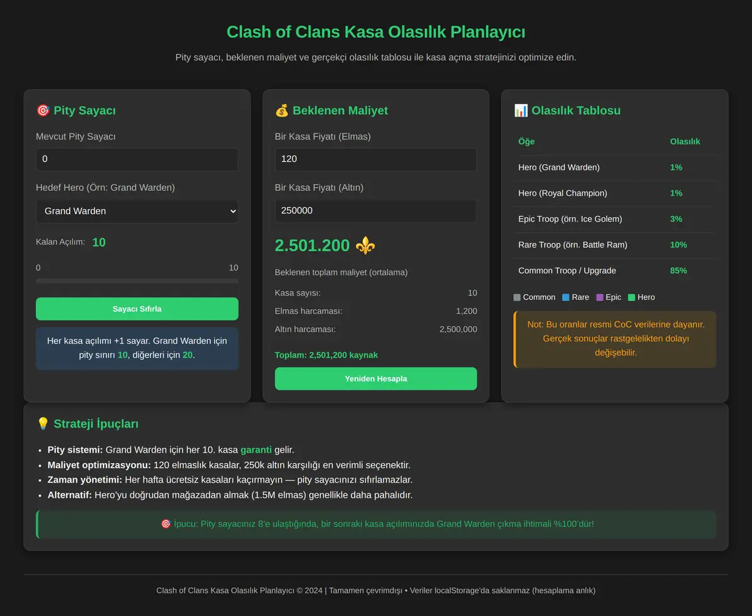Click the green garanti word
This screenshot has width=752, height=616.
[x=256, y=450]
